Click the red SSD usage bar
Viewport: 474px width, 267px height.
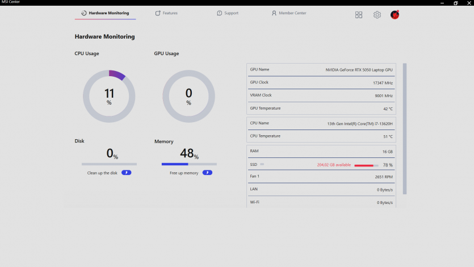coord(364,165)
